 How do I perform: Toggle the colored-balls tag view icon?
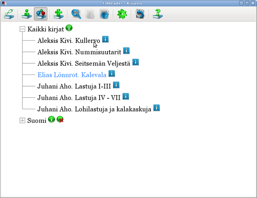(41, 14)
